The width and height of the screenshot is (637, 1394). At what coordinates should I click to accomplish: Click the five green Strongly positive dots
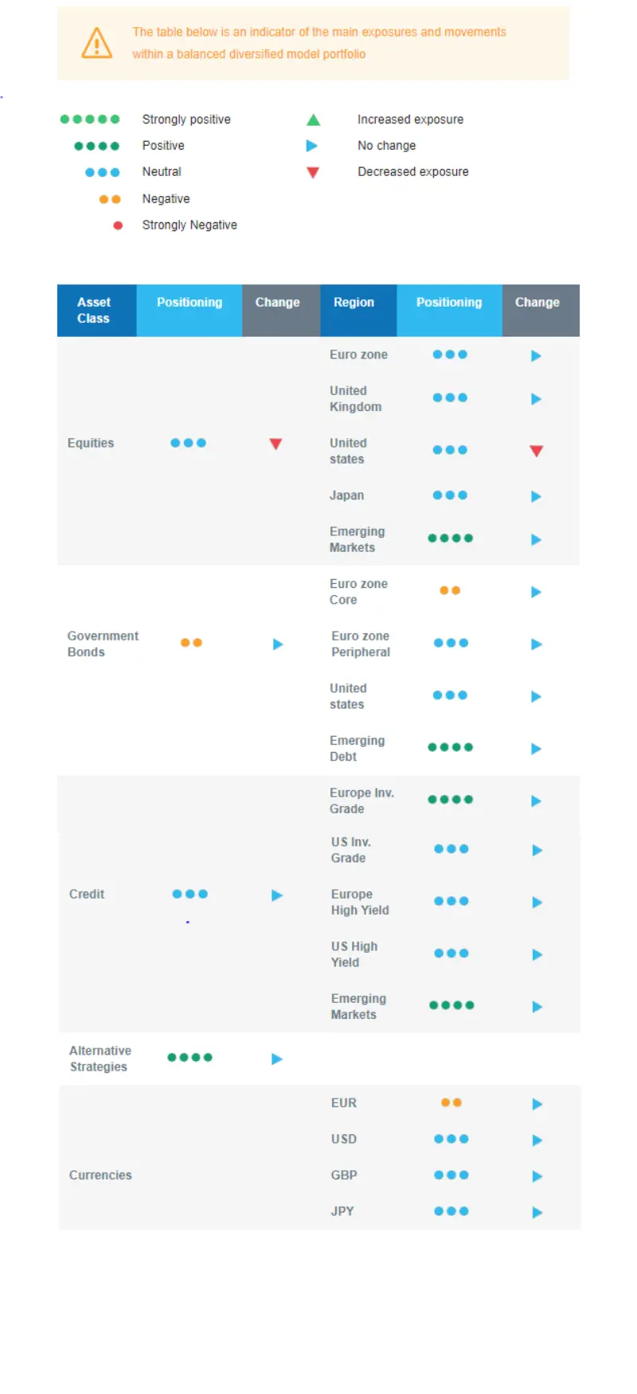pyautogui.click(x=90, y=119)
